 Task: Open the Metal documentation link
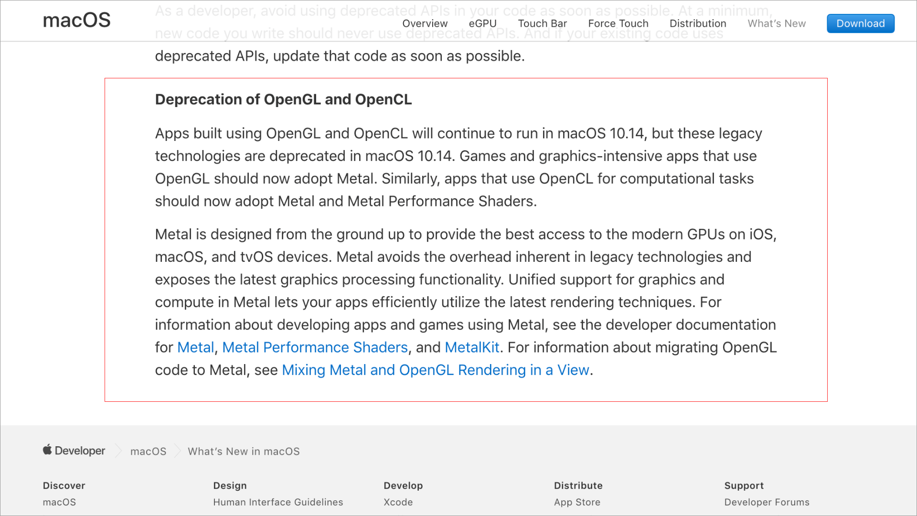[195, 347]
